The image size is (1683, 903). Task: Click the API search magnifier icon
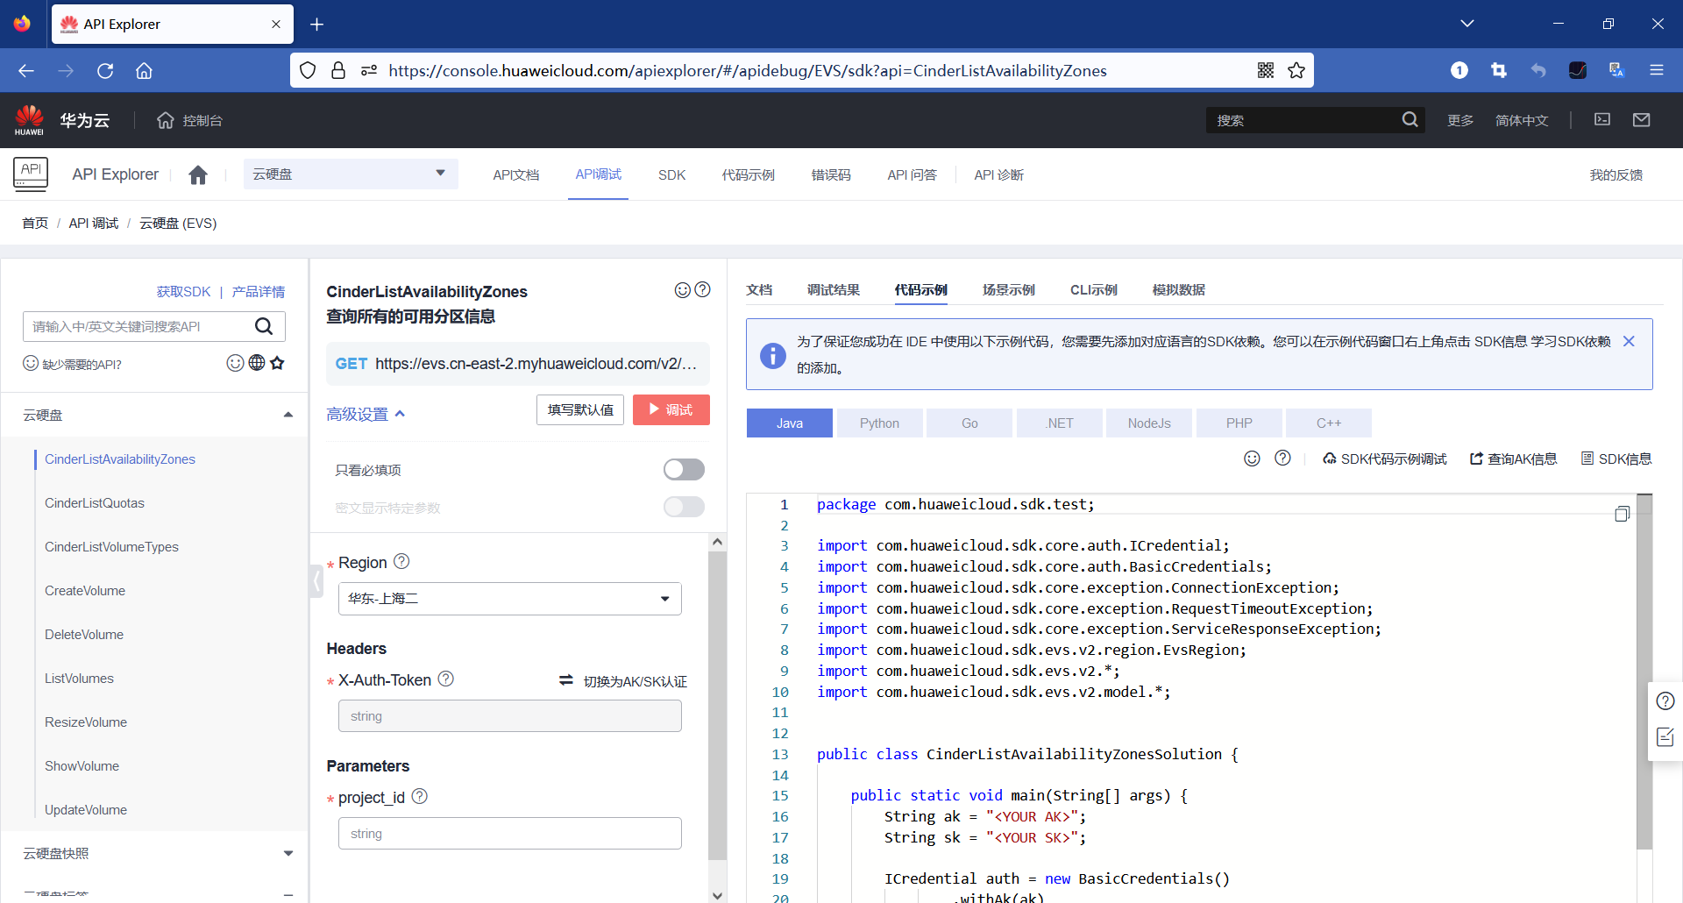[264, 326]
